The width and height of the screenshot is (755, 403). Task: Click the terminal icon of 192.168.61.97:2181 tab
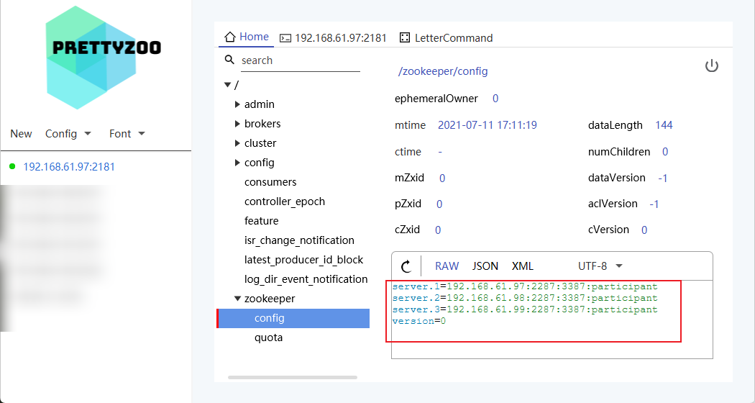285,38
